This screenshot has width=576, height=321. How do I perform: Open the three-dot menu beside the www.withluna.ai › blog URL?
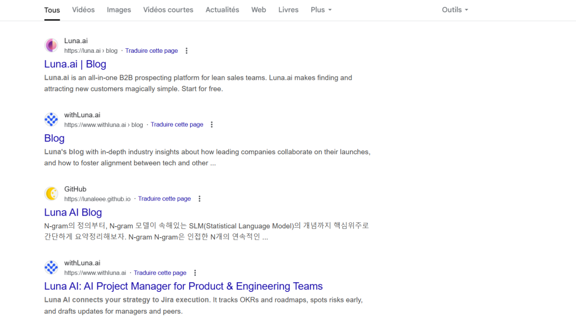pyautogui.click(x=212, y=125)
